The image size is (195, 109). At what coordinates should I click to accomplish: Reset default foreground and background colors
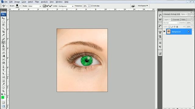point(2,94)
